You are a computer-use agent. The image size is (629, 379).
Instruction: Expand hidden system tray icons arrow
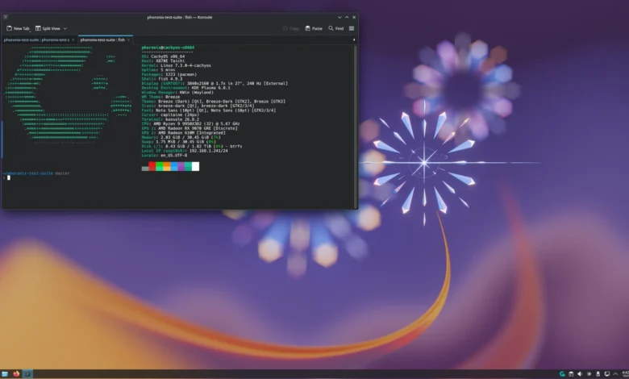tap(616, 374)
